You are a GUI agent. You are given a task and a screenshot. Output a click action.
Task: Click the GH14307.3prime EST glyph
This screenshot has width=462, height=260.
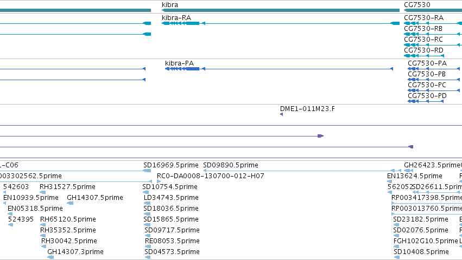50,257
